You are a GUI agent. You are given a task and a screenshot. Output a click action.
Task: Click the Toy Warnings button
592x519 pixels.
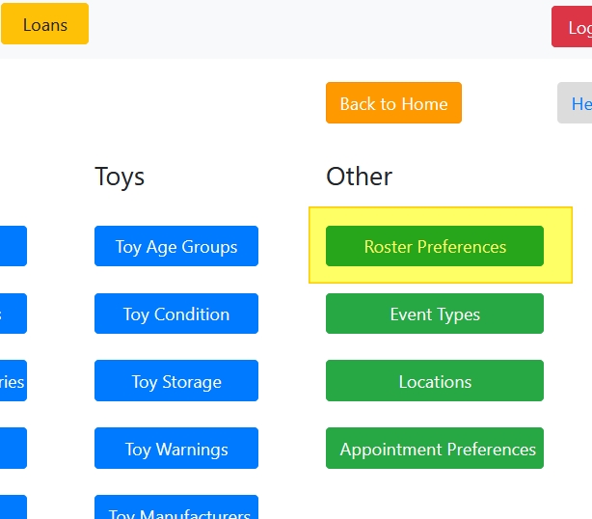coord(176,449)
